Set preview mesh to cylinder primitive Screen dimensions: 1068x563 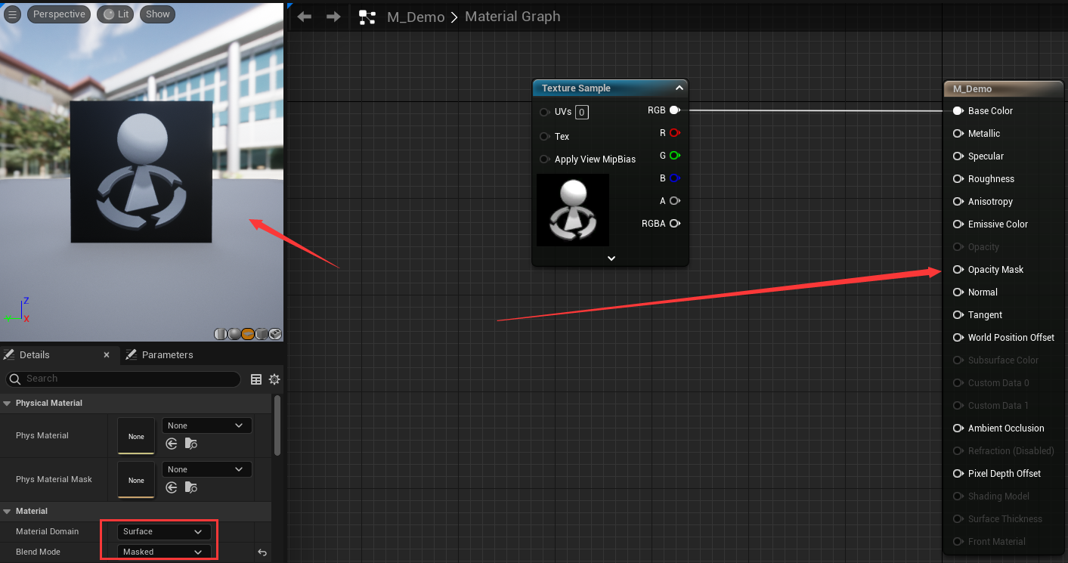221,334
